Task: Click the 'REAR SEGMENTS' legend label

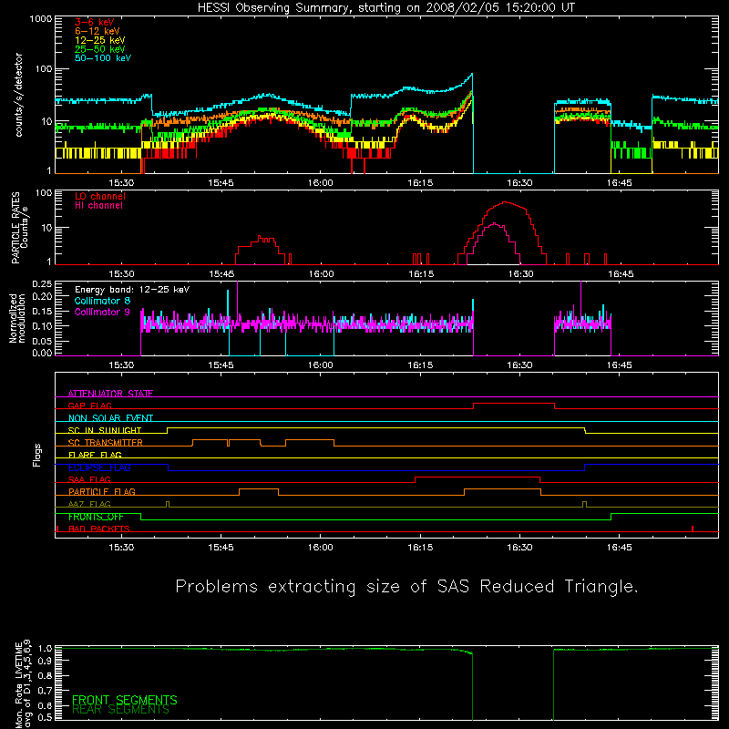Action: point(120,710)
